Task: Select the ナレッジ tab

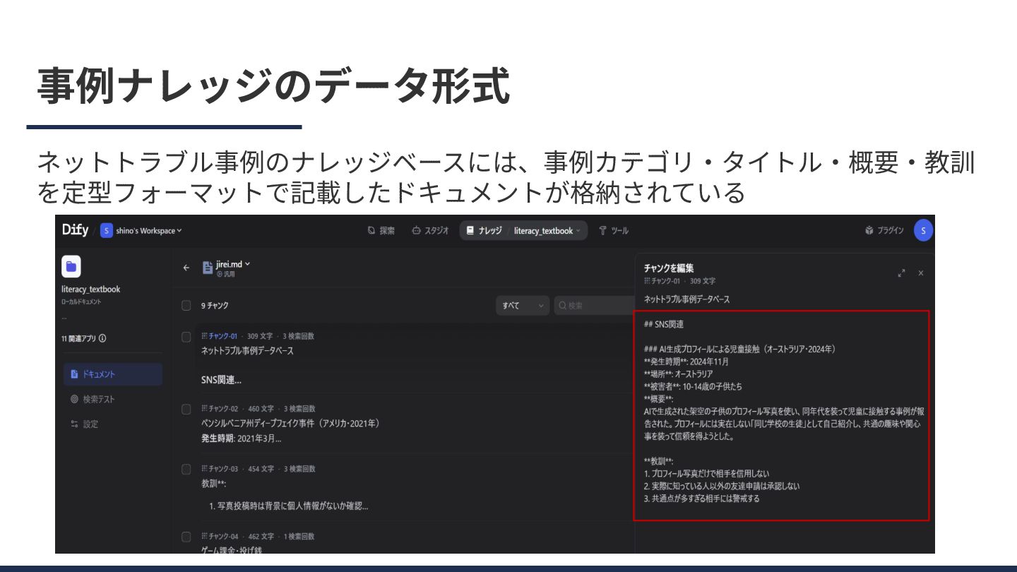Action: coord(484,230)
